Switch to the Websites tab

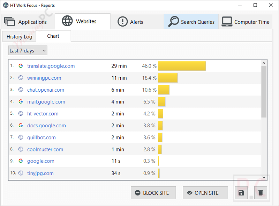click(83, 21)
